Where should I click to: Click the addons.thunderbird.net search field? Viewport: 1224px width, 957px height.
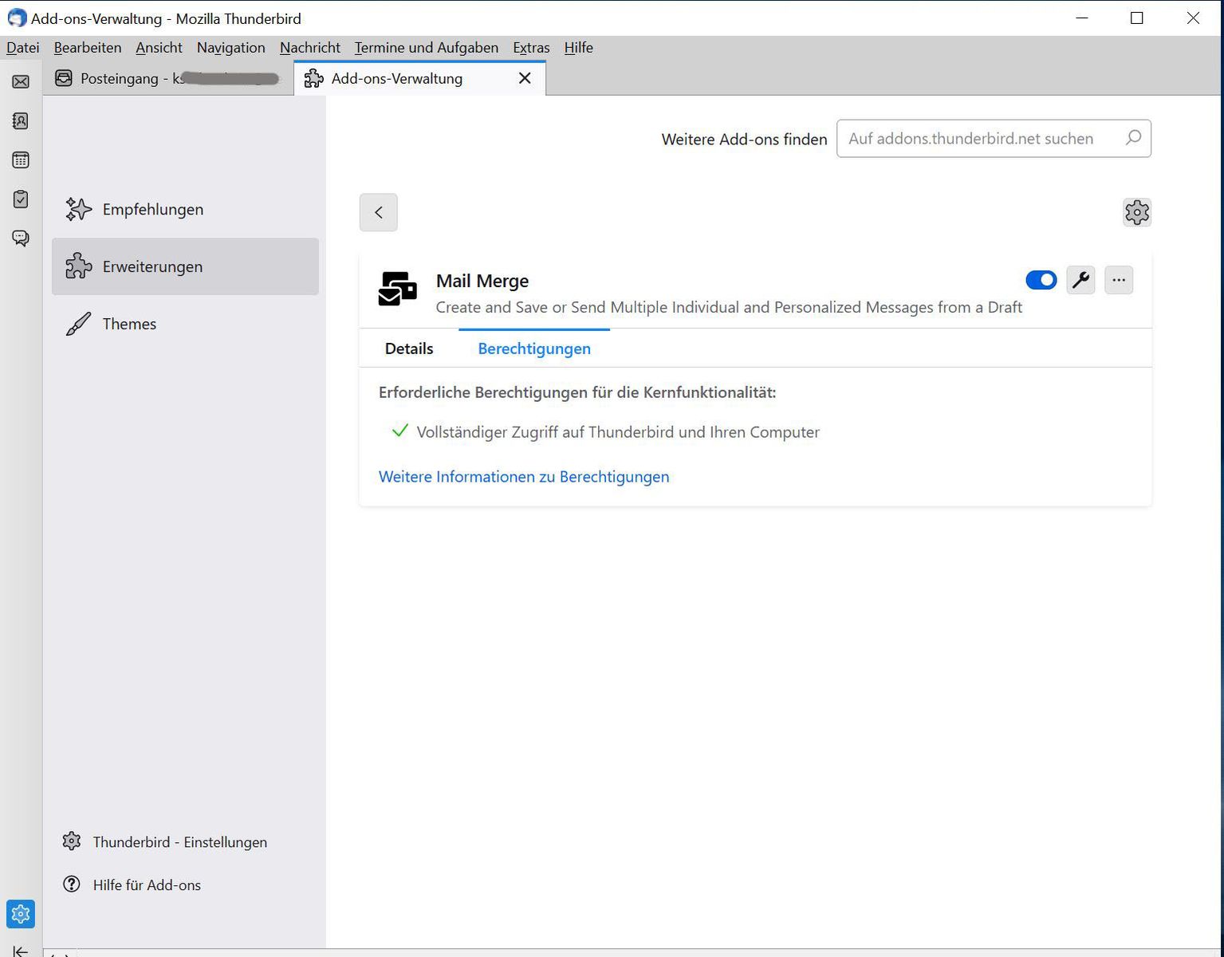[981, 139]
